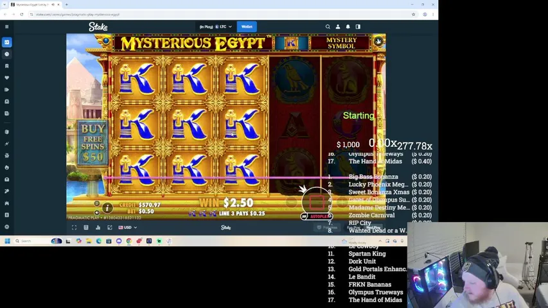Click the search magnifier icon in Stake header
The image size is (548, 308).
tap(328, 26)
